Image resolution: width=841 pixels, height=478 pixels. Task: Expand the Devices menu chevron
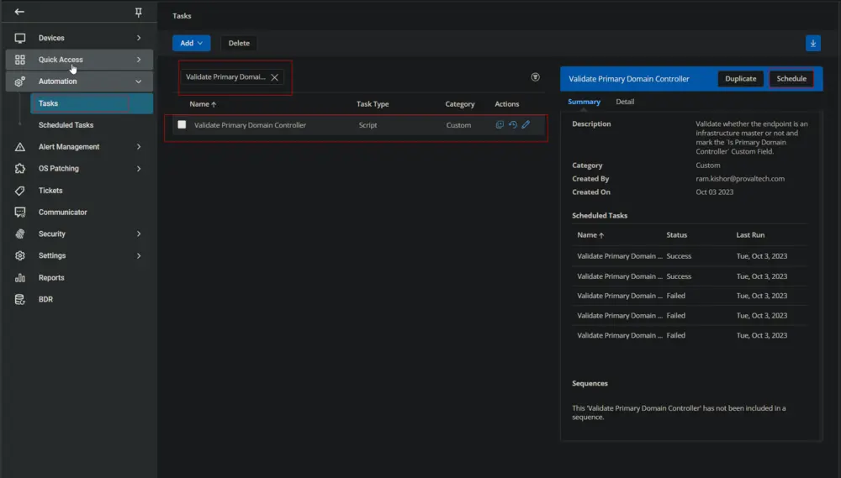point(139,38)
